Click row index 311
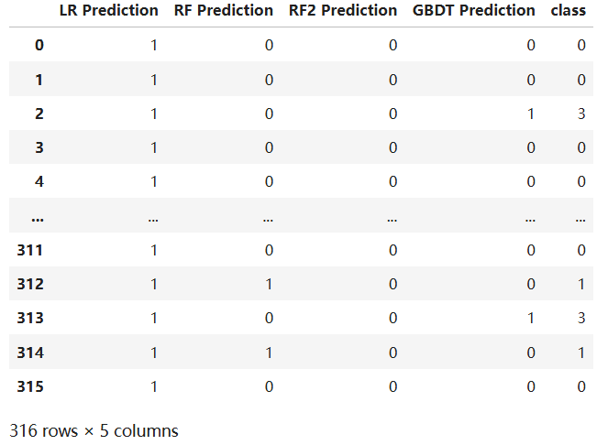Image resolution: width=597 pixels, height=445 pixels. click(x=30, y=250)
